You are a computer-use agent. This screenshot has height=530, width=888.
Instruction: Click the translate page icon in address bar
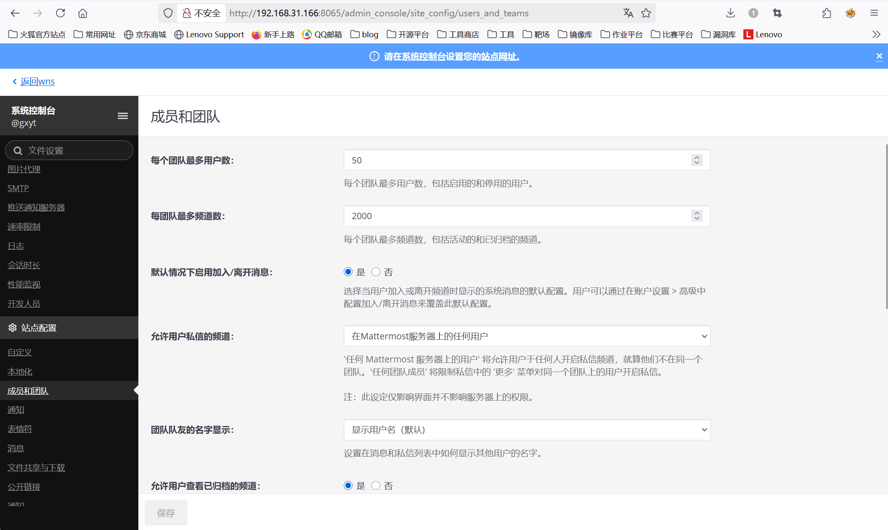tap(628, 13)
